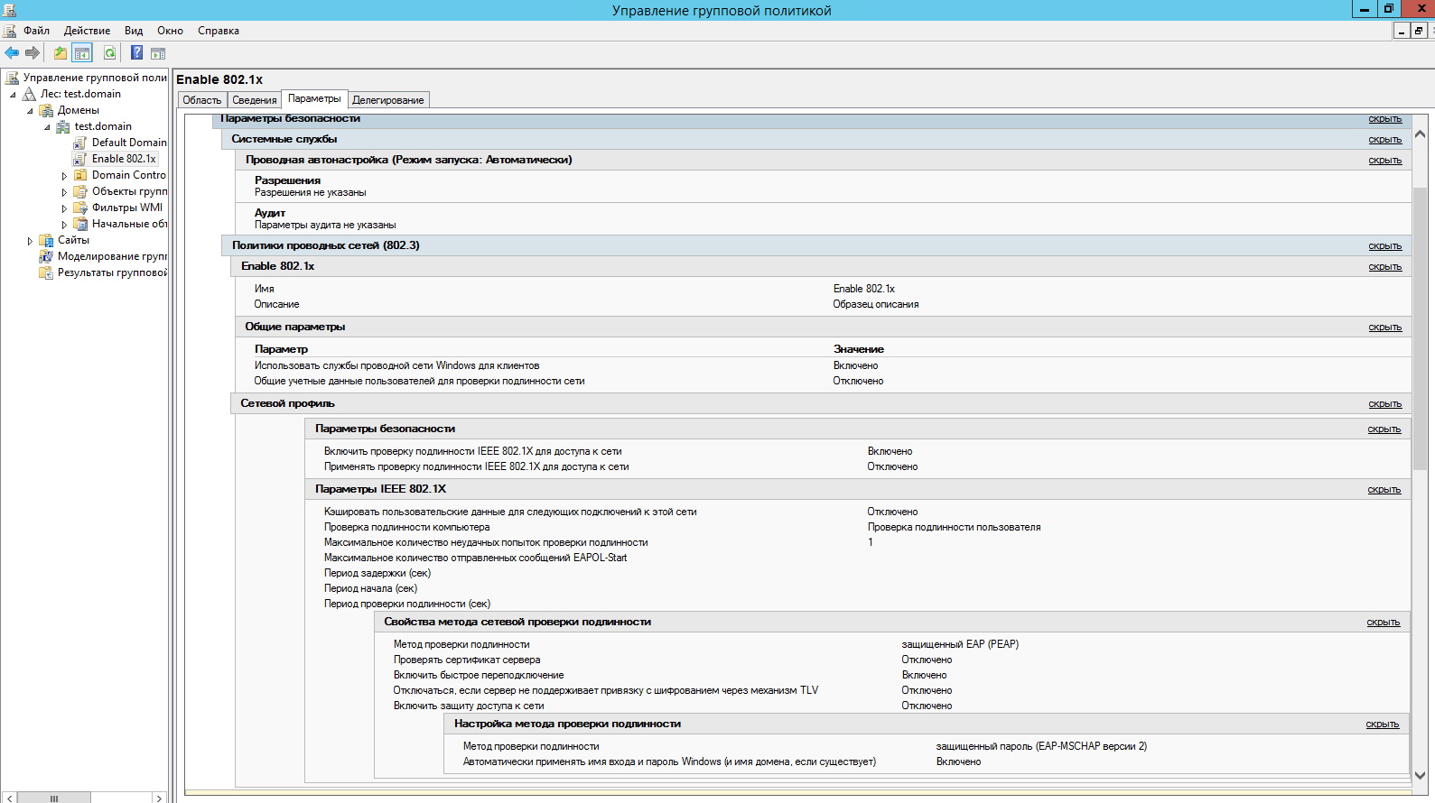Open Help via the question mark icon

pos(136,53)
